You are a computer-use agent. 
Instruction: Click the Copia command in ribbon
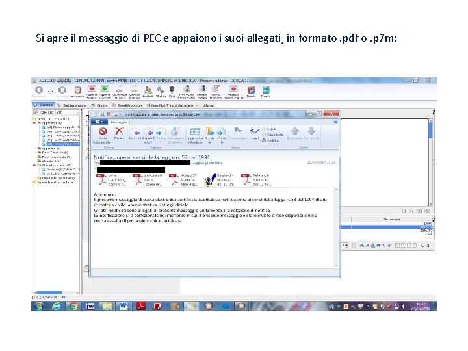click(x=269, y=129)
